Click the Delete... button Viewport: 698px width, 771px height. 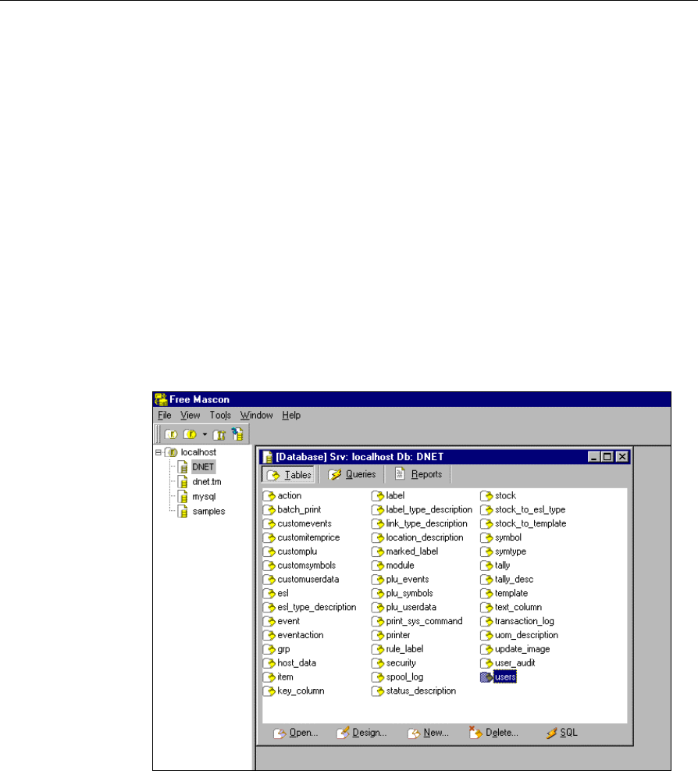(493, 734)
